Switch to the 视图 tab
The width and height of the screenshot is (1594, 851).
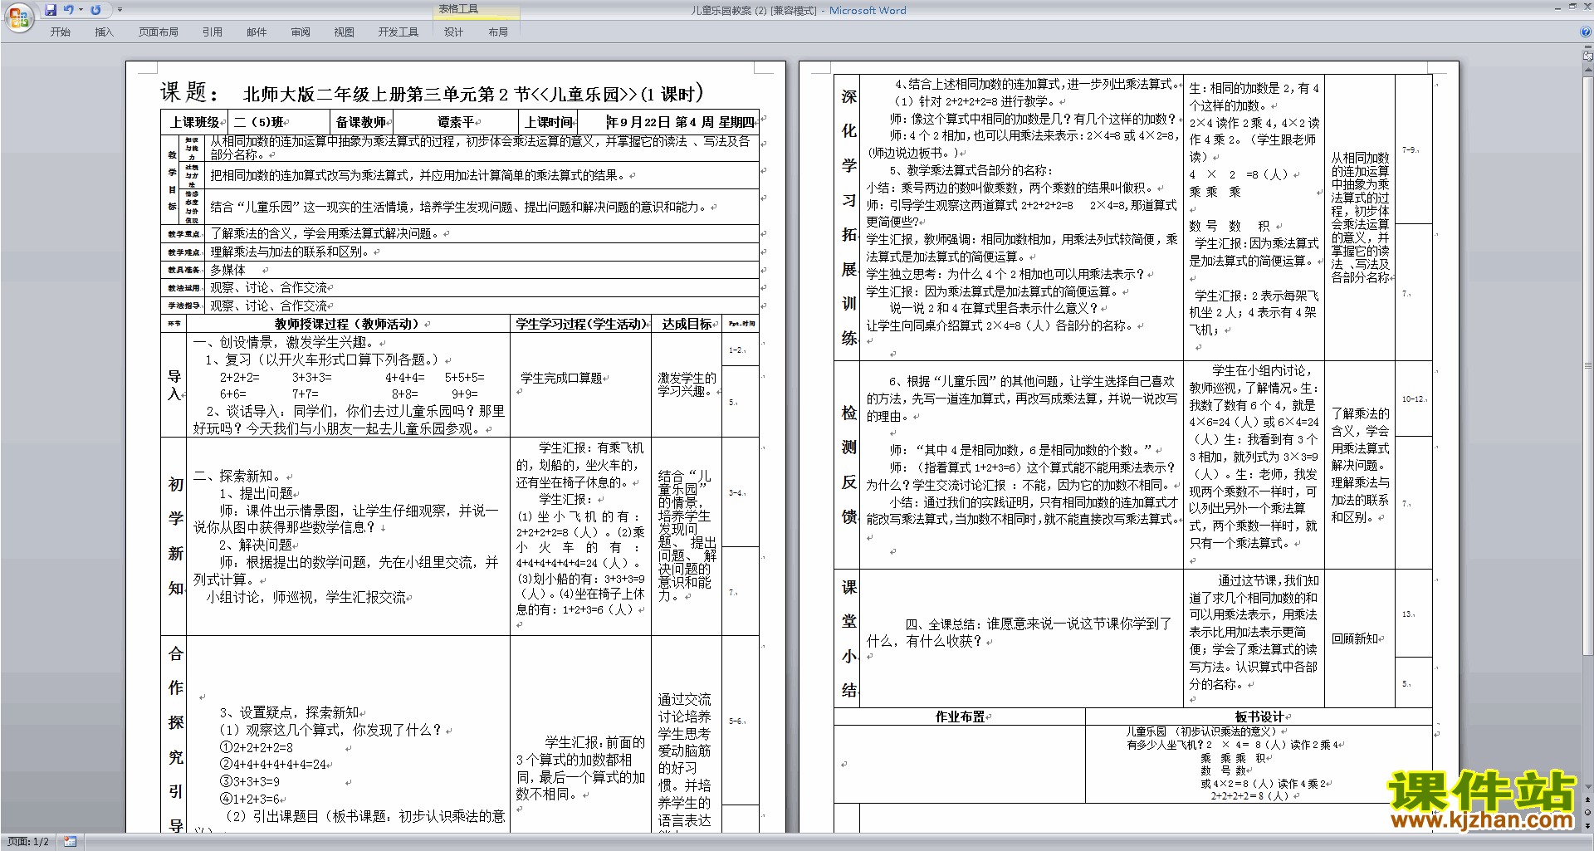pyautogui.click(x=344, y=32)
